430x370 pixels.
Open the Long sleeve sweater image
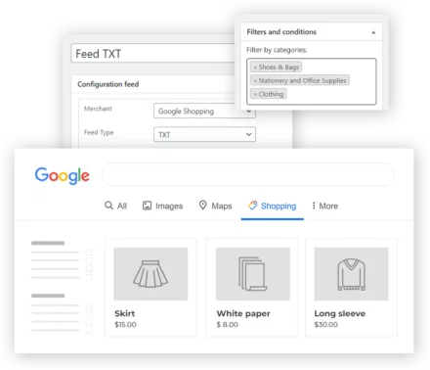click(351, 274)
